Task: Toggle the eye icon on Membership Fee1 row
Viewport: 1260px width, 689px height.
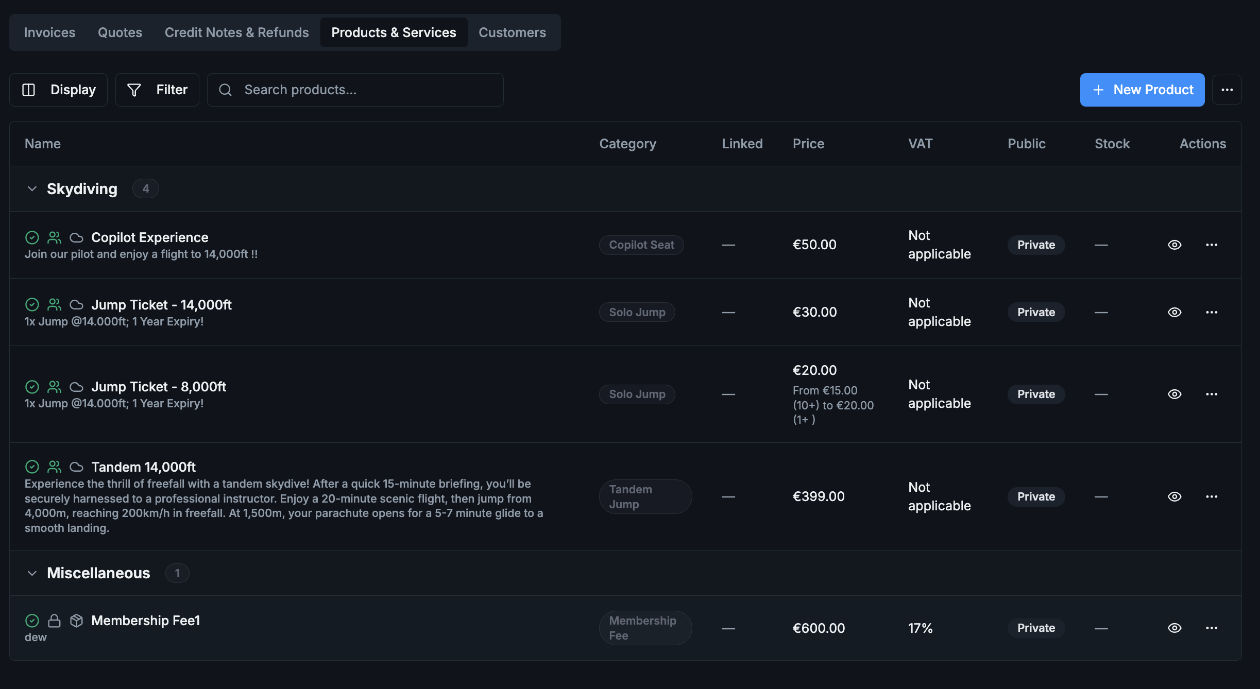Action: pos(1174,628)
